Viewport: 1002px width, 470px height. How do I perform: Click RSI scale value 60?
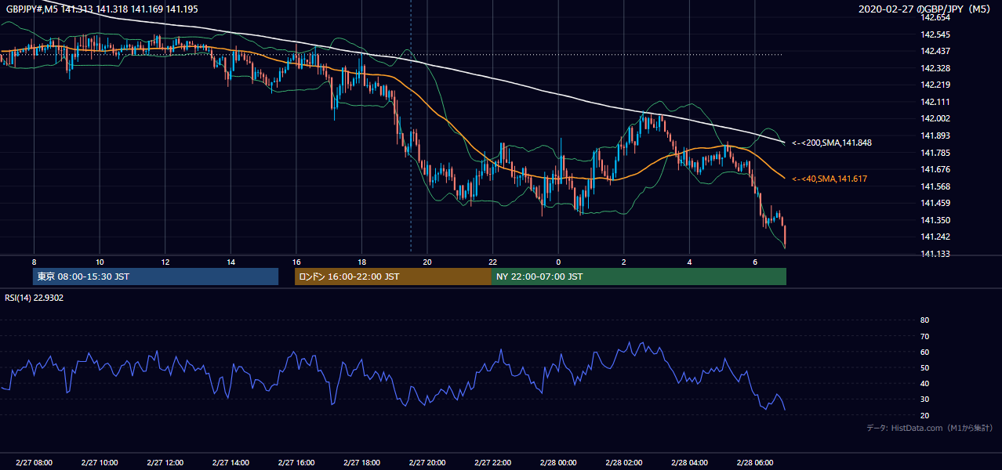(x=924, y=352)
